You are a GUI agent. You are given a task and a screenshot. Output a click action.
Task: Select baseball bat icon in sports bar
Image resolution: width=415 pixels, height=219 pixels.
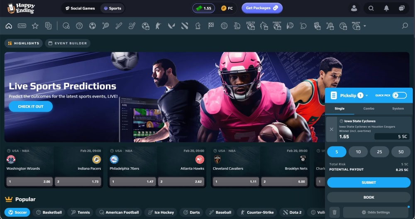(119, 26)
